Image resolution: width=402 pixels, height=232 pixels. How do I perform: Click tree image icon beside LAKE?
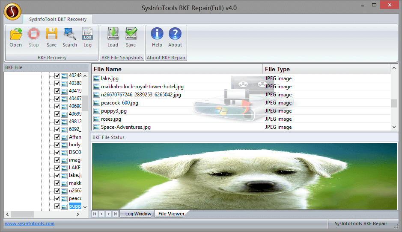click(64, 168)
